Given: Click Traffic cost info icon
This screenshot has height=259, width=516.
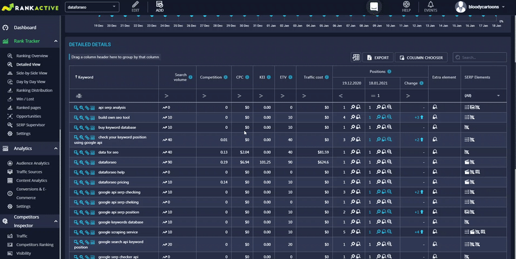Looking at the screenshot, I should point(327,77).
